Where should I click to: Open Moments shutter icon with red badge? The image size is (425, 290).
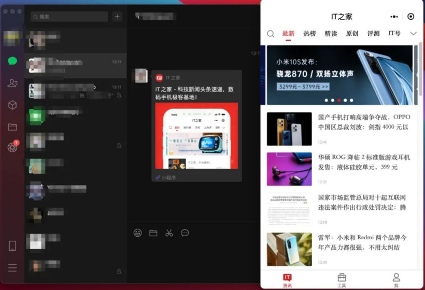point(13,147)
